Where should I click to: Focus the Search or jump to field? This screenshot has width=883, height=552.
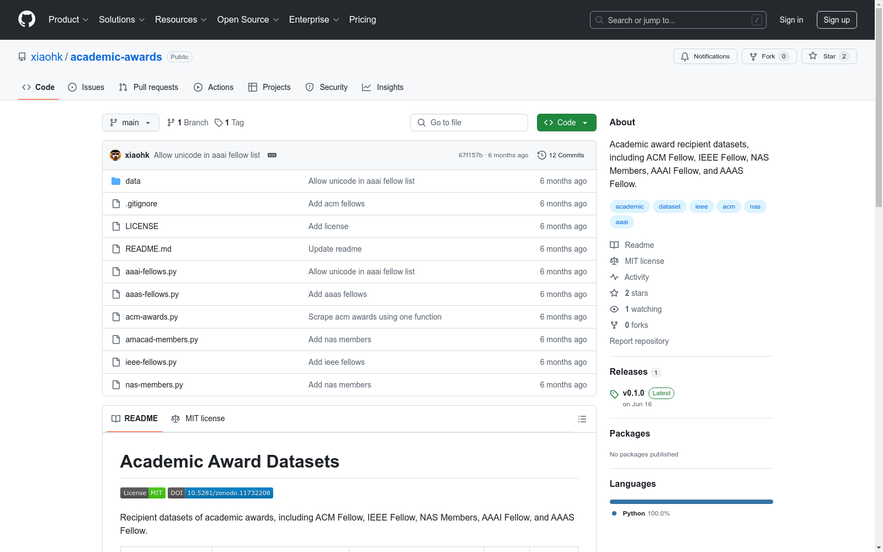point(678,20)
